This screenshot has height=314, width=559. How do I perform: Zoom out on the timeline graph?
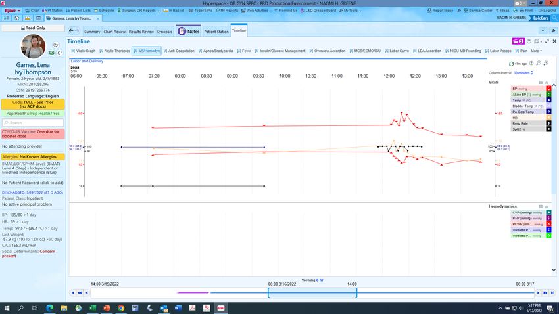tap(539, 63)
